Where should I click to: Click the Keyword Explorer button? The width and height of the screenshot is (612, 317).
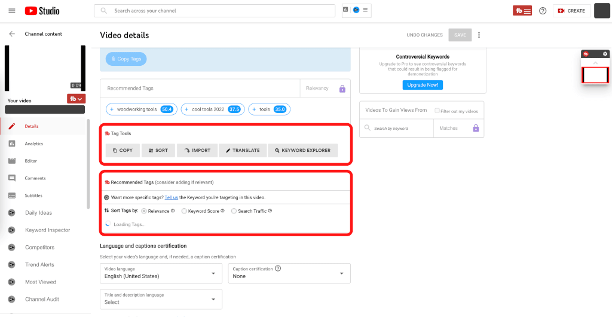[x=302, y=150]
